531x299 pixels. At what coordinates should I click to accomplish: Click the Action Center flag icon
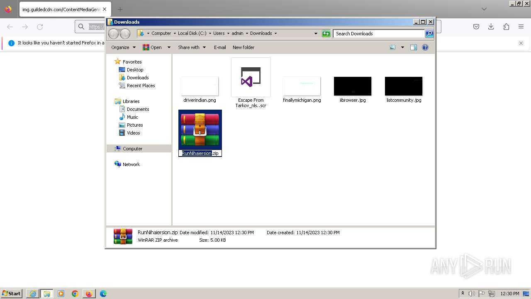point(482,294)
